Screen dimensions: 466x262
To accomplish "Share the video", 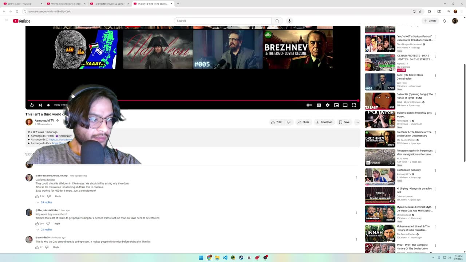I will click(x=303, y=122).
